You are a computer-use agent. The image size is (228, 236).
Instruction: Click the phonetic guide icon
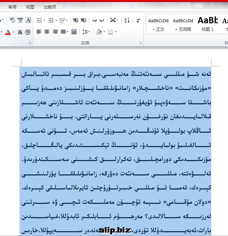point(20,20)
